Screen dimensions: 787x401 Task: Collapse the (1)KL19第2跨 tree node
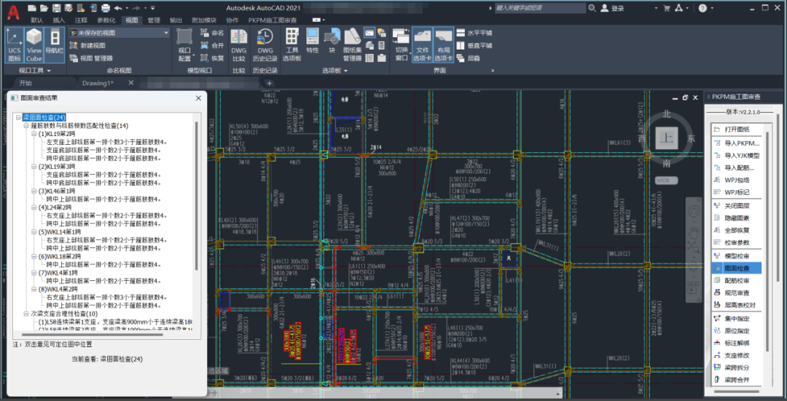tap(34, 134)
